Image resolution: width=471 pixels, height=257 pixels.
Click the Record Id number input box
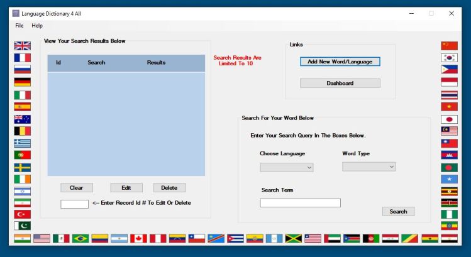[74, 204]
